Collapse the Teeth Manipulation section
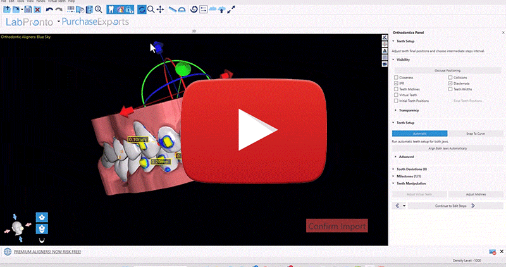 [x=409, y=183]
